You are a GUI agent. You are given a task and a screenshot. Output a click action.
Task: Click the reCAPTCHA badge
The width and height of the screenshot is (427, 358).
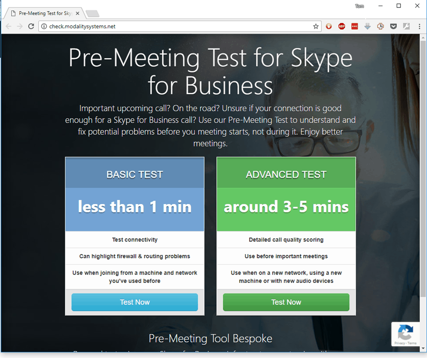pyautogui.click(x=406, y=334)
